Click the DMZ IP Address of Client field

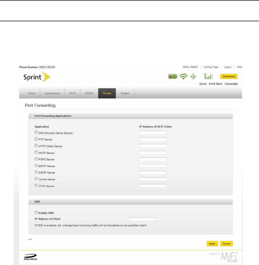click(x=142, y=219)
